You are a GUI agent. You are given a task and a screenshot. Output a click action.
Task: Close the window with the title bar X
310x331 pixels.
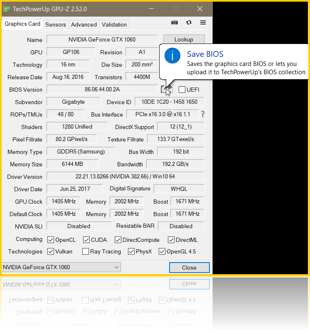coord(200,9)
